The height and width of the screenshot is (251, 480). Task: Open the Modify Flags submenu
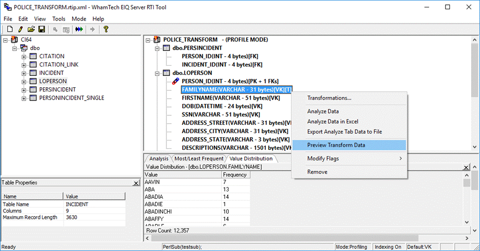pyautogui.click(x=330, y=158)
